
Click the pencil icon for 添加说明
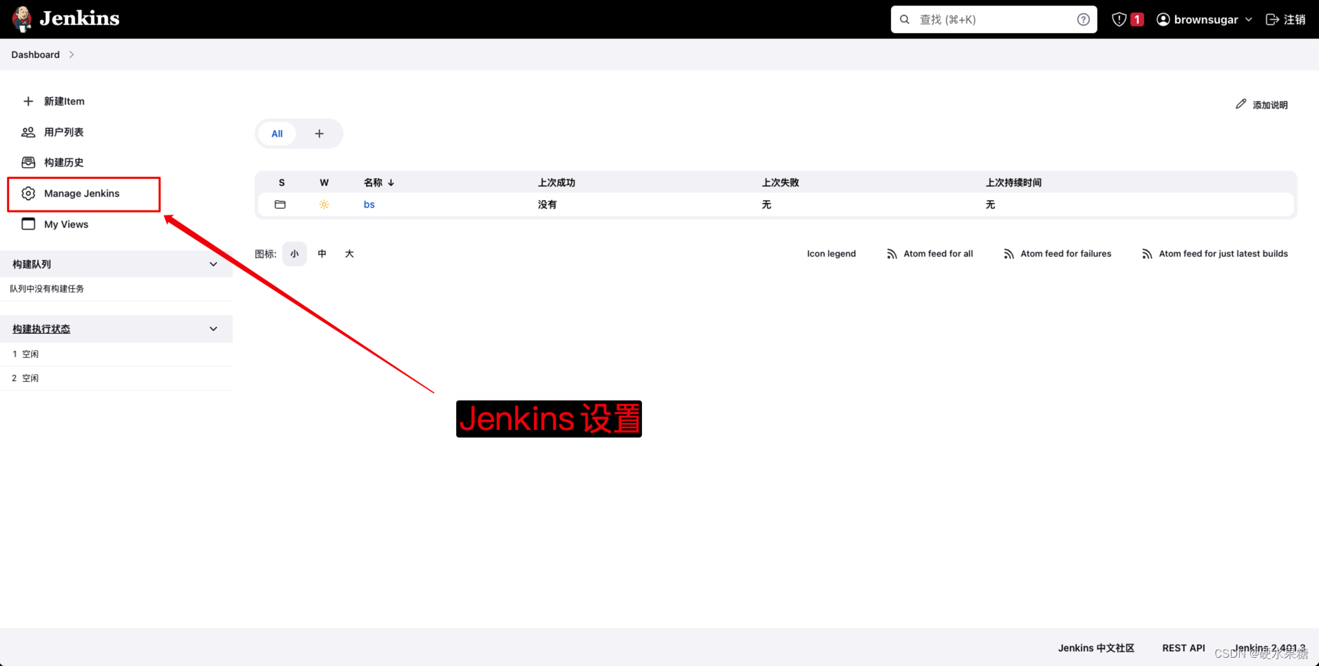[1241, 104]
